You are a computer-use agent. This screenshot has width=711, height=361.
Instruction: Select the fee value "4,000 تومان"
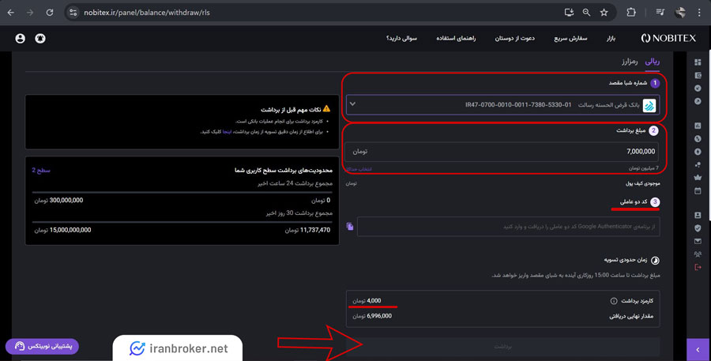[367, 301]
